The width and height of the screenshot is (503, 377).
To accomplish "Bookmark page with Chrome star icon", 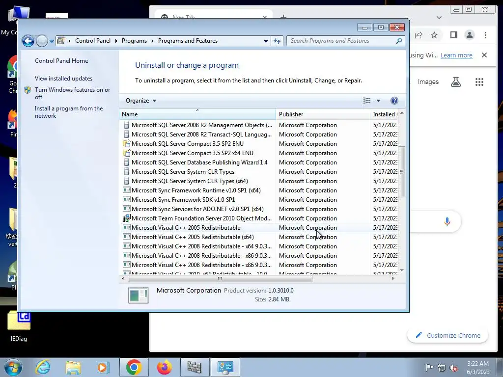I will tap(434, 35).
